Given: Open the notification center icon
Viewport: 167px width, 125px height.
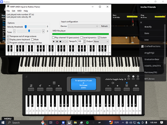Looking at the screenshot, I should (162, 123).
